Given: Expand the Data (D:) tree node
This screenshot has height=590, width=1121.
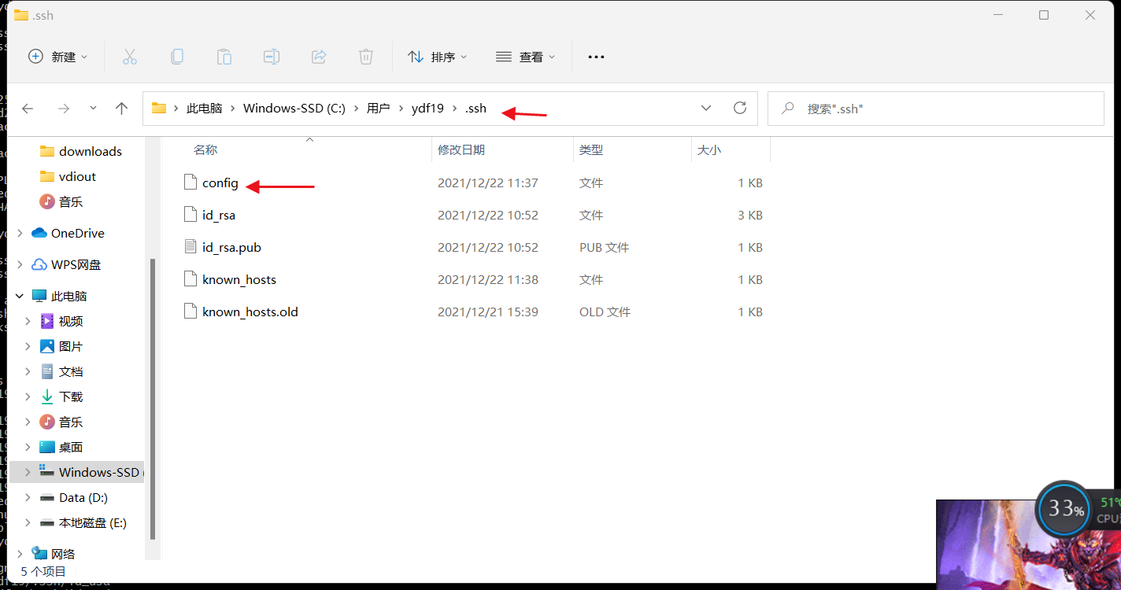Looking at the screenshot, I should [x=28, y=497].
